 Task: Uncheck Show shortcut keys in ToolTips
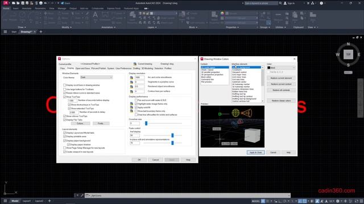click(x=69, y=104)
